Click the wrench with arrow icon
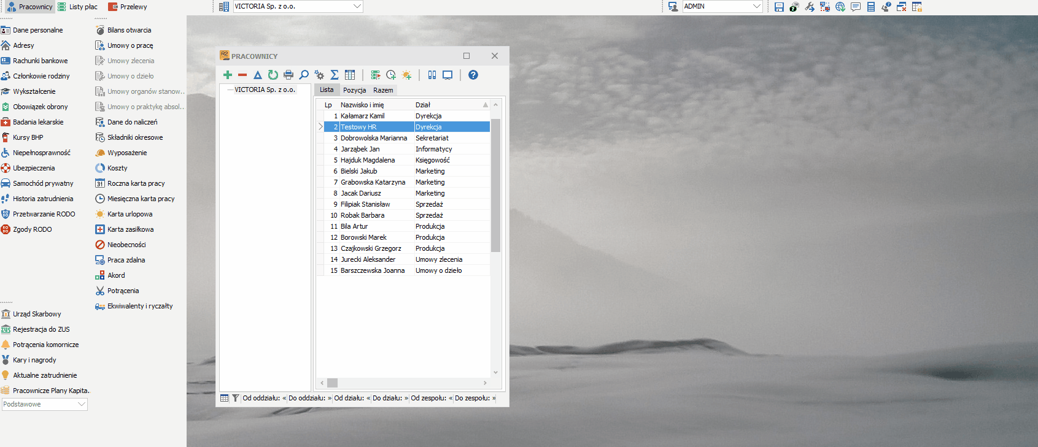Screen dimensions: 1038x447 pos(810,7)
